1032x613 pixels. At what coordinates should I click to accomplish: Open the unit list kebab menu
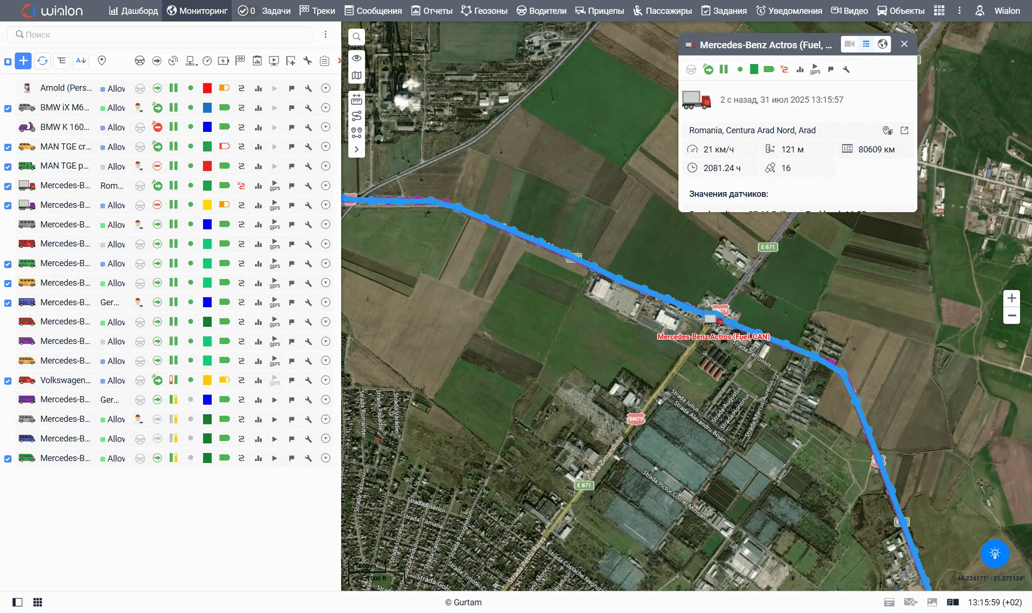click(325, 34)
